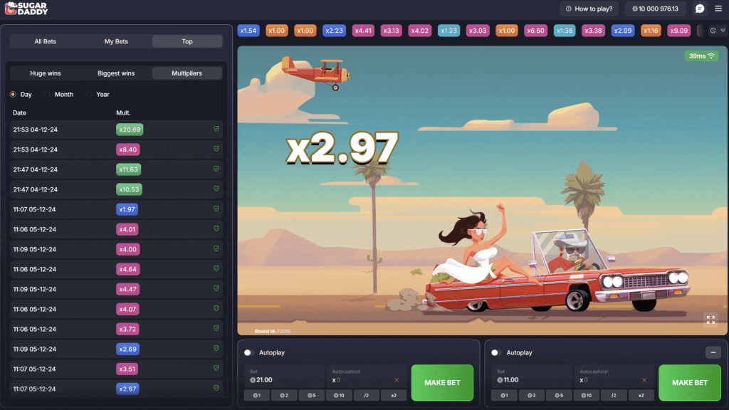Select the Year radio option

click(89, 94)
